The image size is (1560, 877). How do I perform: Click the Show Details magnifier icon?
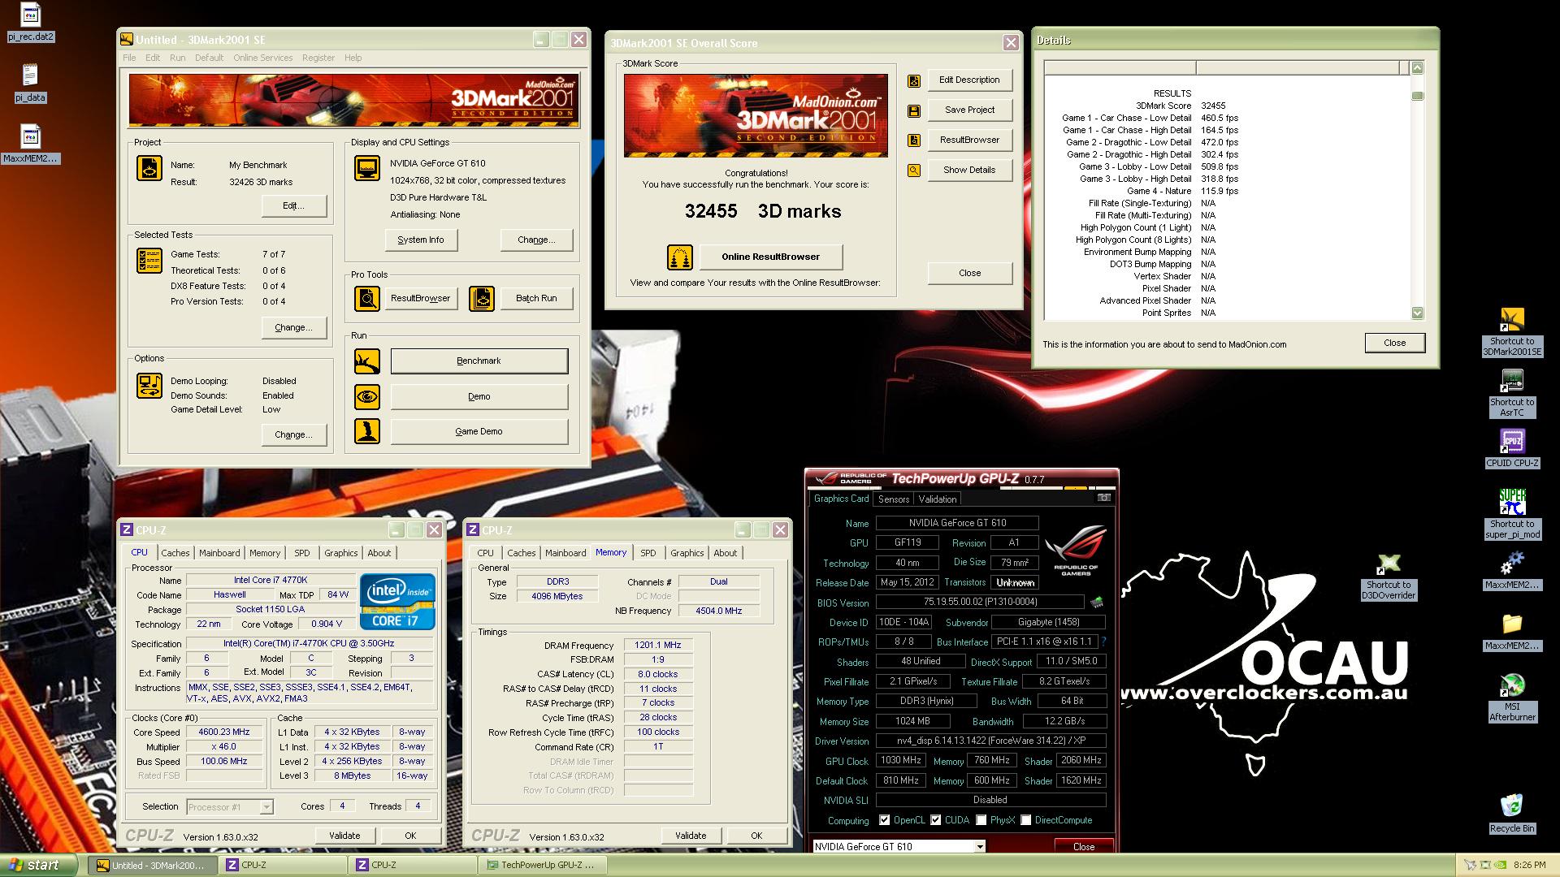(914, 171)
